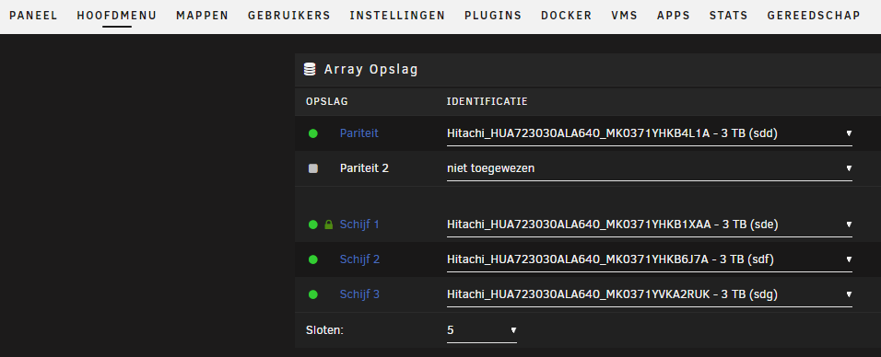Open the Schijf 2 device link
Image resolution: width=881 pixels, height=357 pixels.
359,259
